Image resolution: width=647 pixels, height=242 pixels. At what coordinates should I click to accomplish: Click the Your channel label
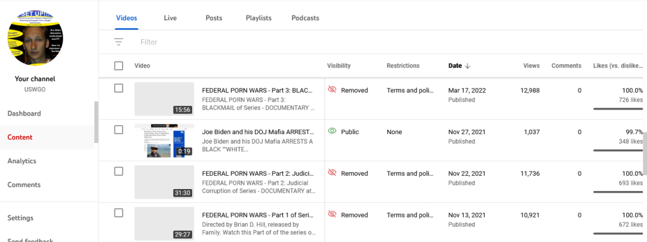(x=35, y=79)
